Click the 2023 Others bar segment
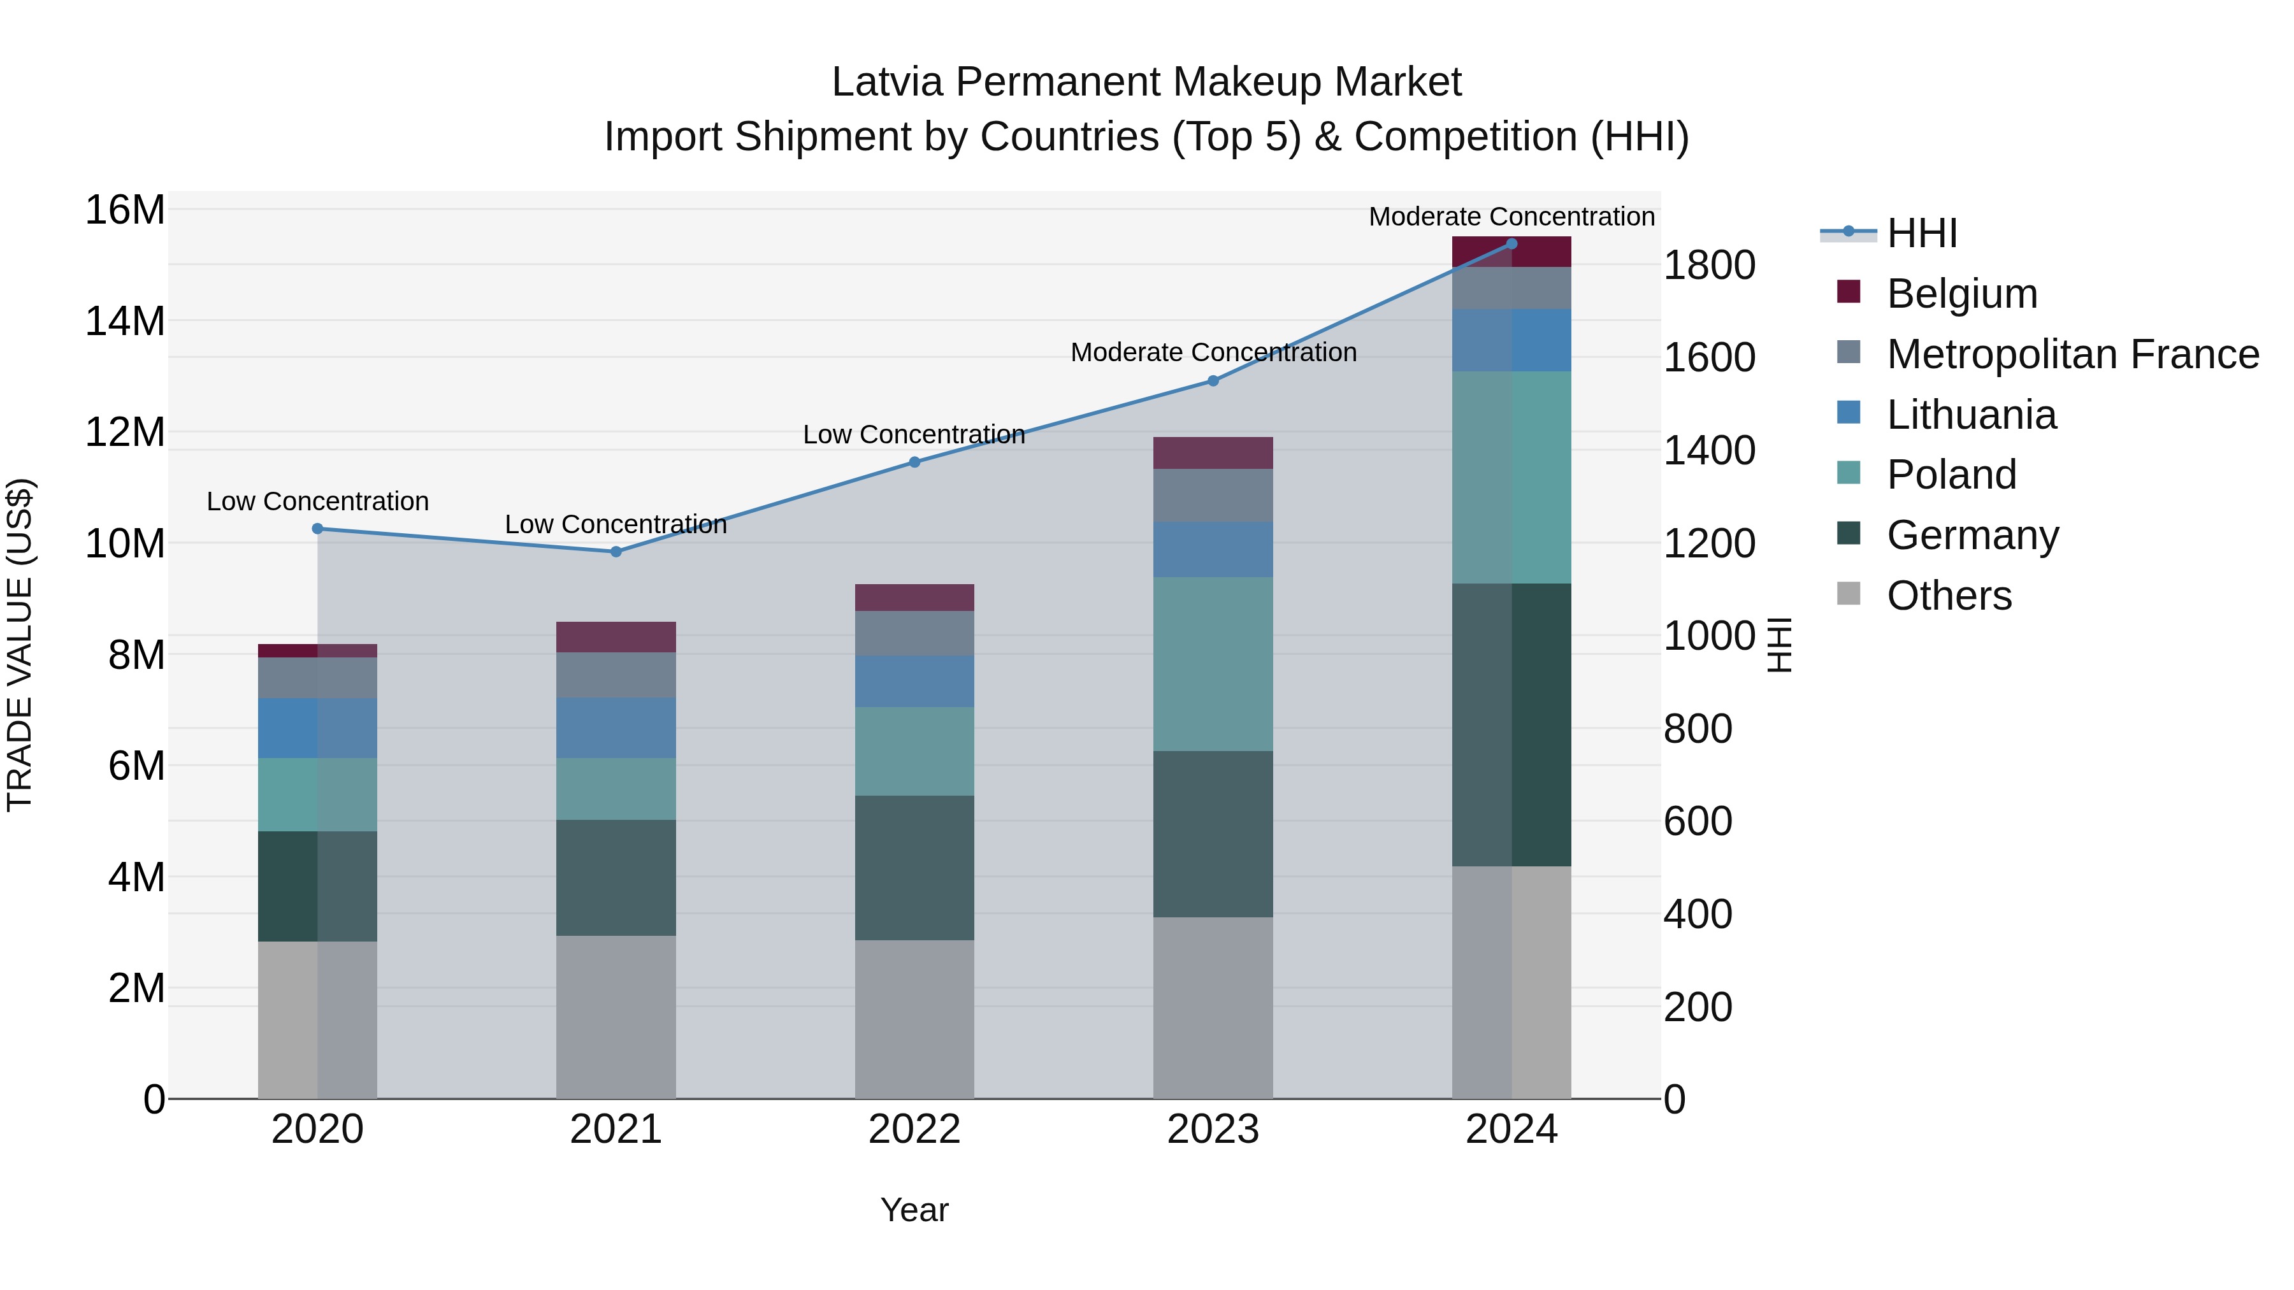This screenshot has height=1290, width=2294. pyautogui.click(x=1213, y=1008)
